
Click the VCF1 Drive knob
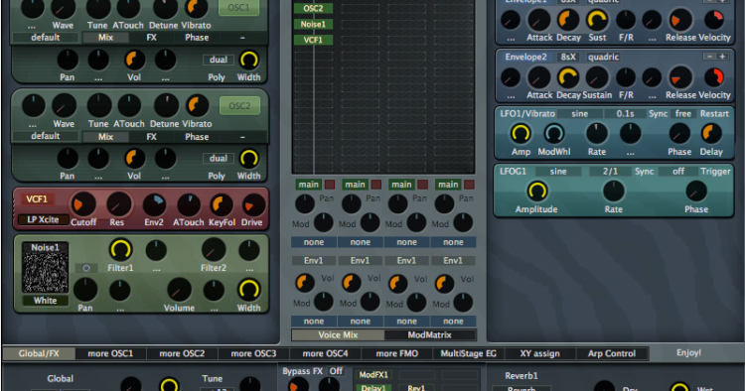[x=253, y=205]
